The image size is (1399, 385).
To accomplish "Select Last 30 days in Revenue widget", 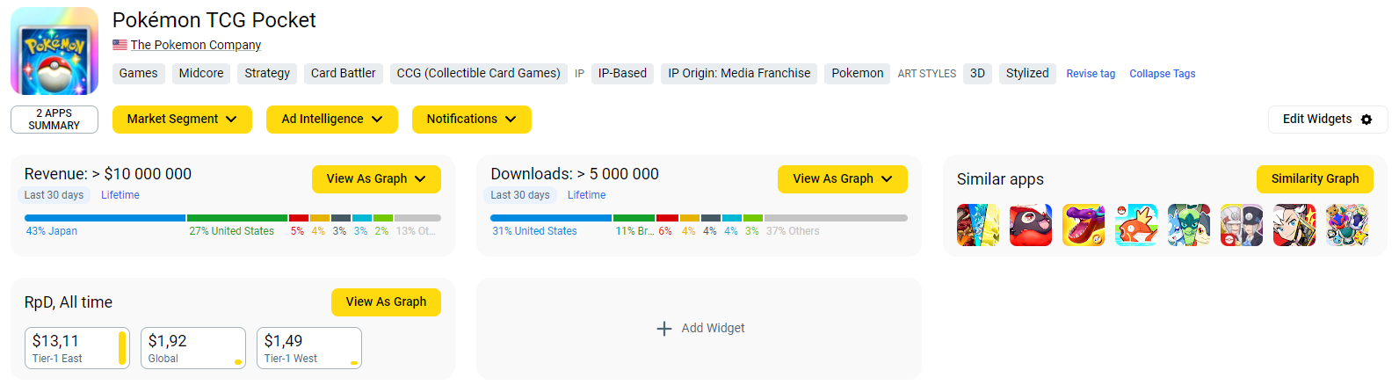I will point(54,195).
